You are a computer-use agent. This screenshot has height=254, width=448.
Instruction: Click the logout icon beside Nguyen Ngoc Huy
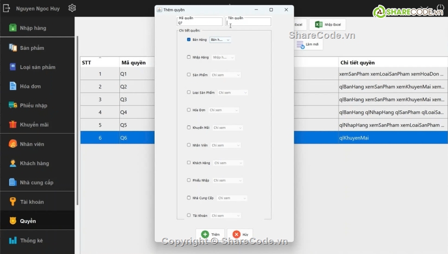6,8
